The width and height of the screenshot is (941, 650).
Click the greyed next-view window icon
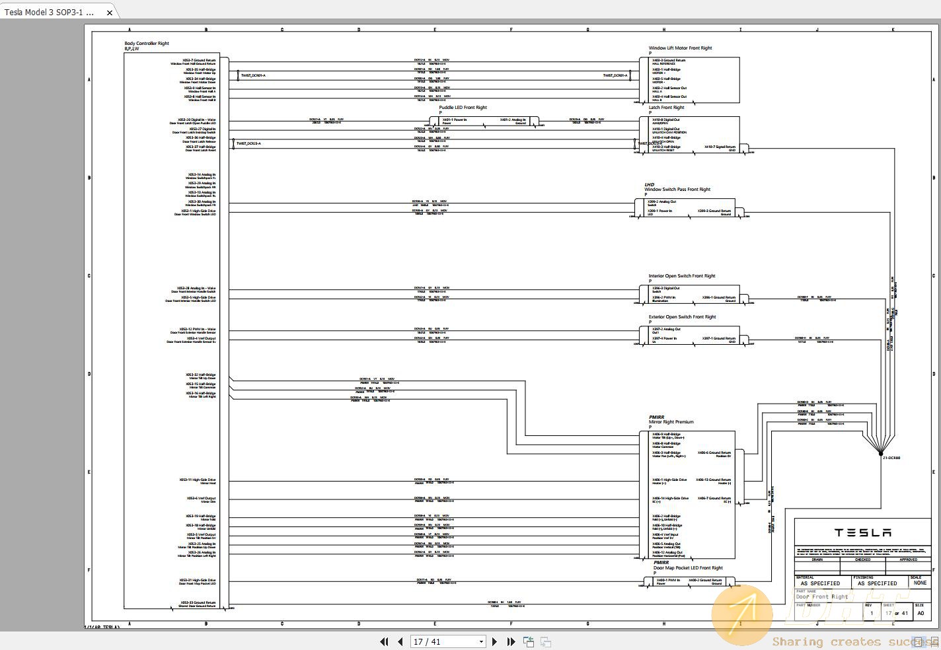pyautogui.click(x=546, y=641)
